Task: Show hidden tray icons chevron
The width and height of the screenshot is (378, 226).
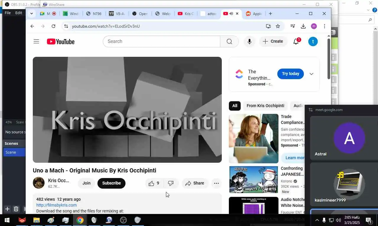Action: click(x=317, y=220)
